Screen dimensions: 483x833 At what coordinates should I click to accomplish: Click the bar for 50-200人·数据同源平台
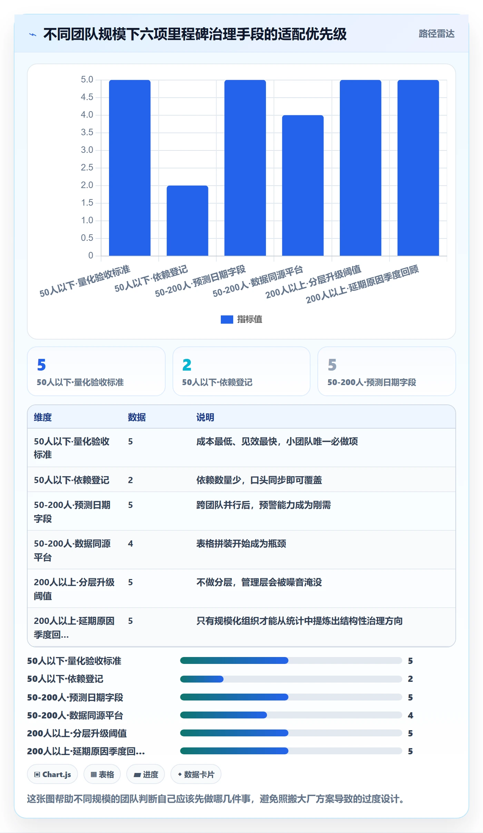[303, 185]
